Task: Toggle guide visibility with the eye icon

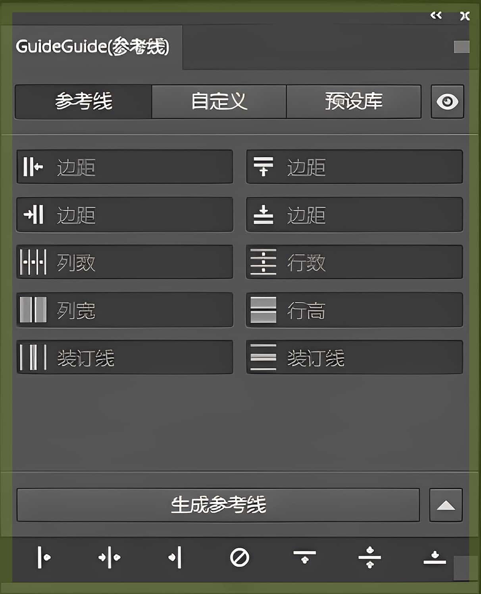Action: point(447,102)
